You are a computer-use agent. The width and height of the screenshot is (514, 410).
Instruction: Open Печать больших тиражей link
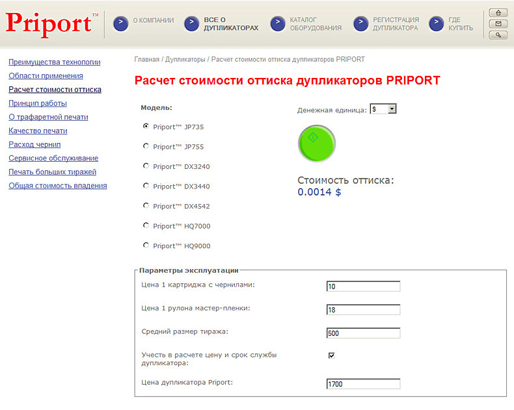[x=53, y=172]
